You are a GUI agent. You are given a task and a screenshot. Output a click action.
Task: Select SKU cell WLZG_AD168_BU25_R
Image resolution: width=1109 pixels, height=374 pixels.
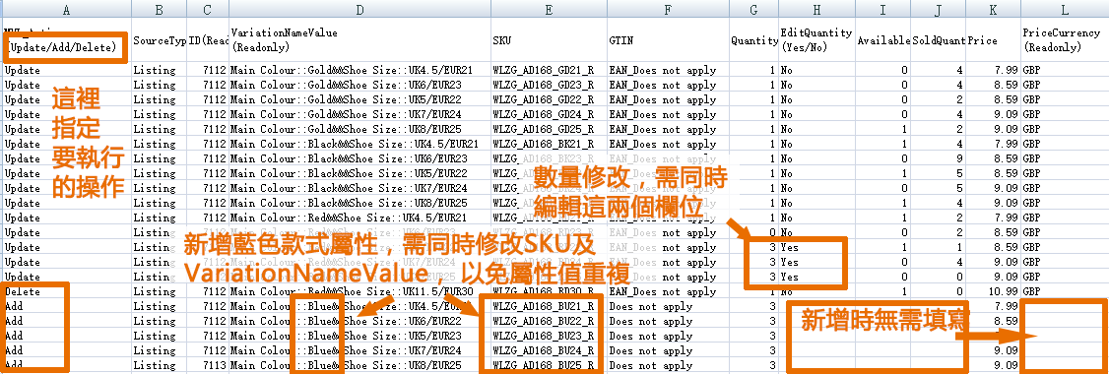pos(549,365)
